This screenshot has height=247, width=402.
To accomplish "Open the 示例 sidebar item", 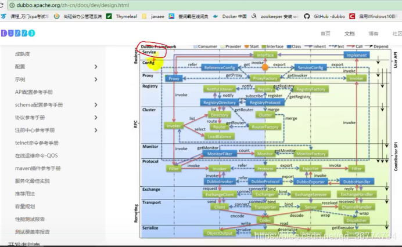I will coord(20,79).
